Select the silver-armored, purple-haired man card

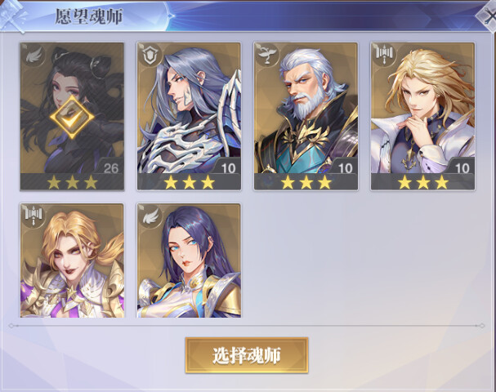point(189,116)
